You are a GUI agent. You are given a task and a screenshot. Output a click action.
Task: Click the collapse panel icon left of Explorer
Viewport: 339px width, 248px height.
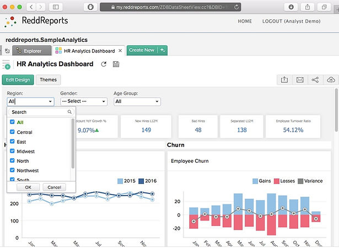[7, 51]
